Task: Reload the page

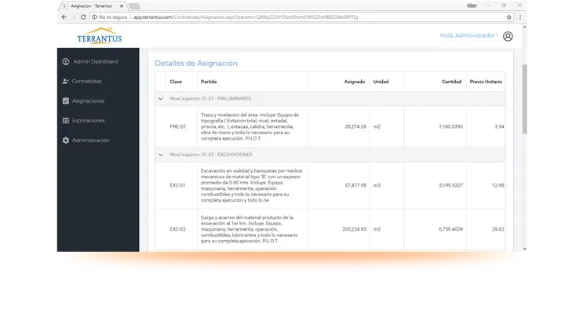Action: pyautogui.click(x=83, y=17)
